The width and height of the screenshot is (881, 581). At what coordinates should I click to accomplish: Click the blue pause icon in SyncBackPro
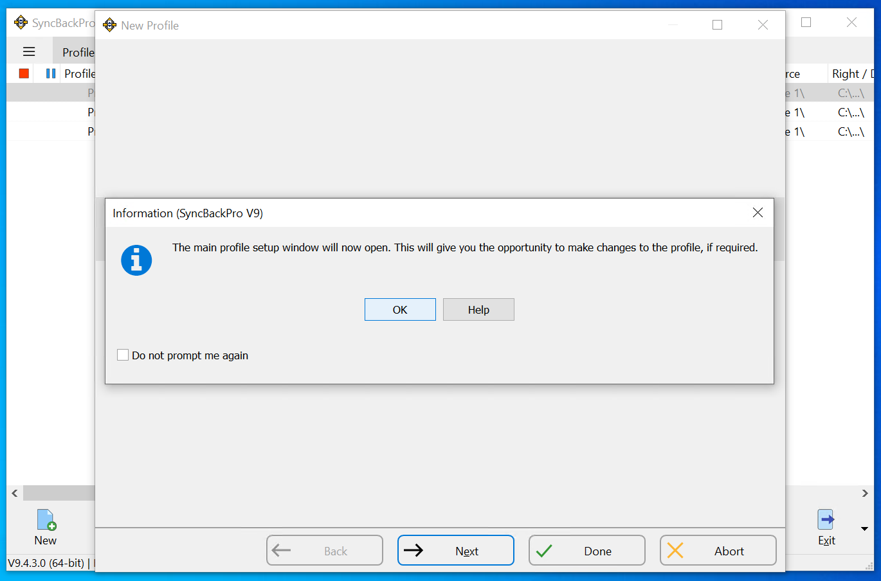click(51, 73)
